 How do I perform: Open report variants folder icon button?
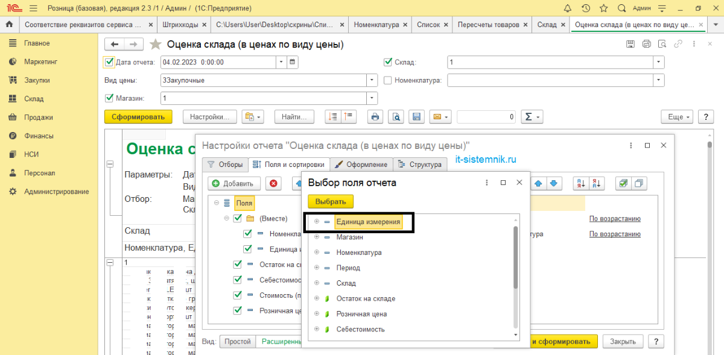pyautogui.click(x=253, y=117)
